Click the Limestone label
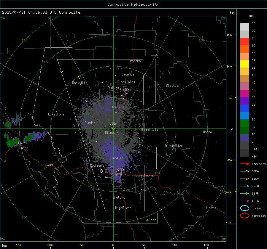The width and height of the screenshot is (267, 249). click(56, 114)
